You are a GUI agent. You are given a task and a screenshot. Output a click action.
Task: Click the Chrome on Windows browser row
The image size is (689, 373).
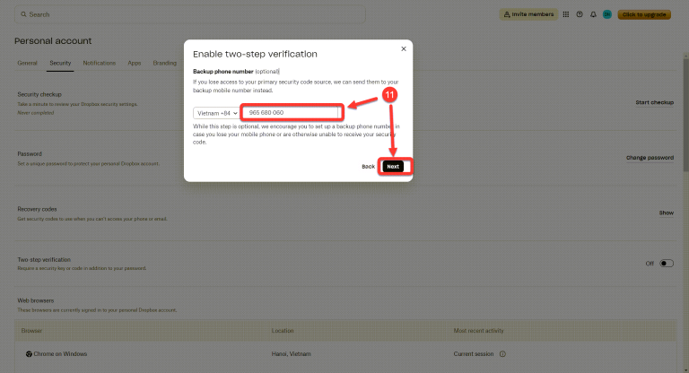click(x=345, y=353)
